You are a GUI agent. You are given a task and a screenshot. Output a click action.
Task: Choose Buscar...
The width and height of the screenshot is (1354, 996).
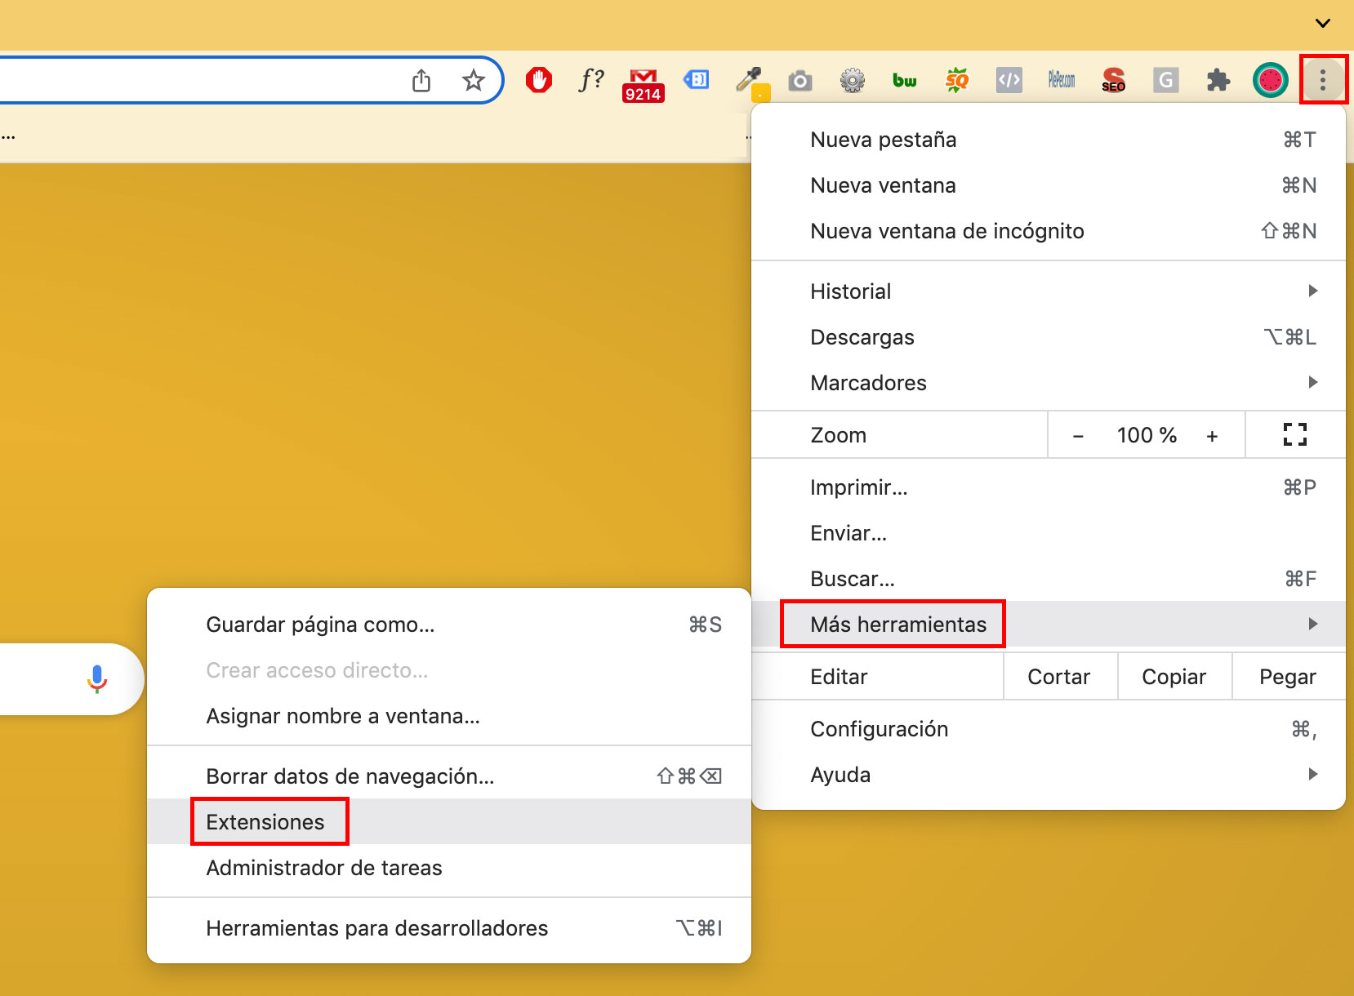pyautogui.click(x=1048, y=579)
